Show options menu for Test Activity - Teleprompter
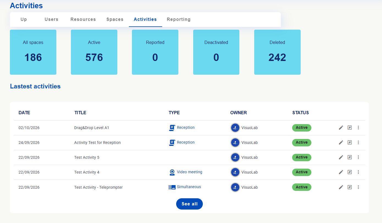The height and width of the screenshot is (223, 382). (x=358, y=187)
